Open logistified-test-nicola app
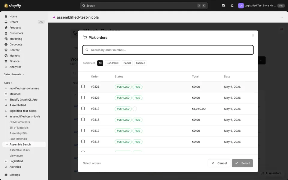This screenshot has width=288, height=180. click(23, 111)
